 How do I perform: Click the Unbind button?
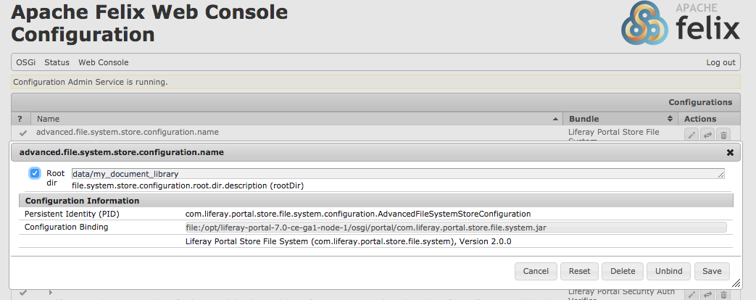(x=669, y=271)
